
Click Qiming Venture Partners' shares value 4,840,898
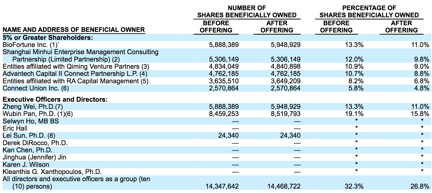[286, 67]
